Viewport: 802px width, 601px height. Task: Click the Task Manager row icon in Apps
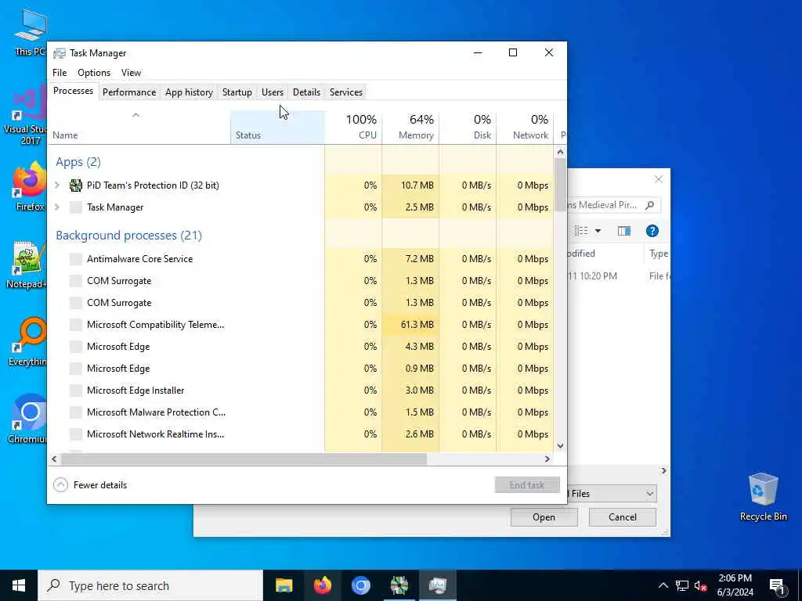click(76, 207)
